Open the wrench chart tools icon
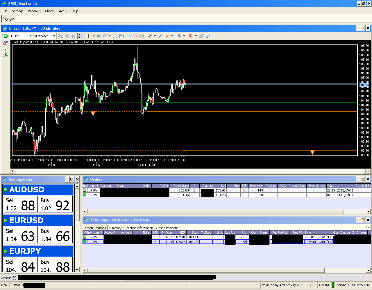The width and height of the screenshot is (372, 290). pyautogui.click(x=150, y=36)
